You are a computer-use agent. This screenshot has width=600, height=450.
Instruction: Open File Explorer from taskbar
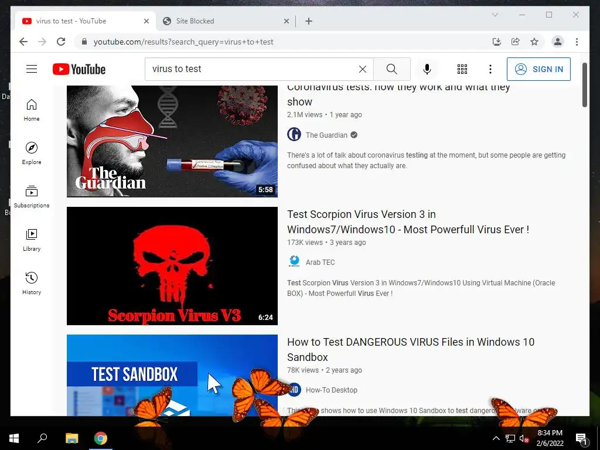click(x=71, y=438)
